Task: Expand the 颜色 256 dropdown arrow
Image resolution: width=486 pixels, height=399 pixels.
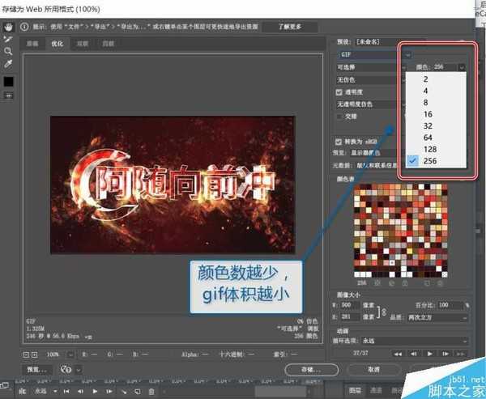Action: pyautogui.click(x=462, y=69)
